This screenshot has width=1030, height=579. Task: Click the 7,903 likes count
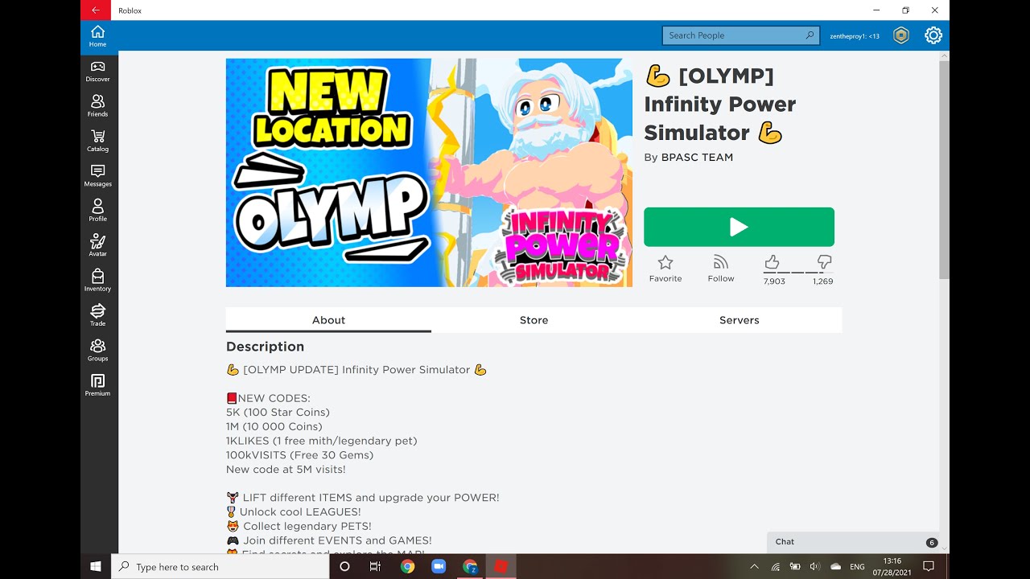pos(774,281)
